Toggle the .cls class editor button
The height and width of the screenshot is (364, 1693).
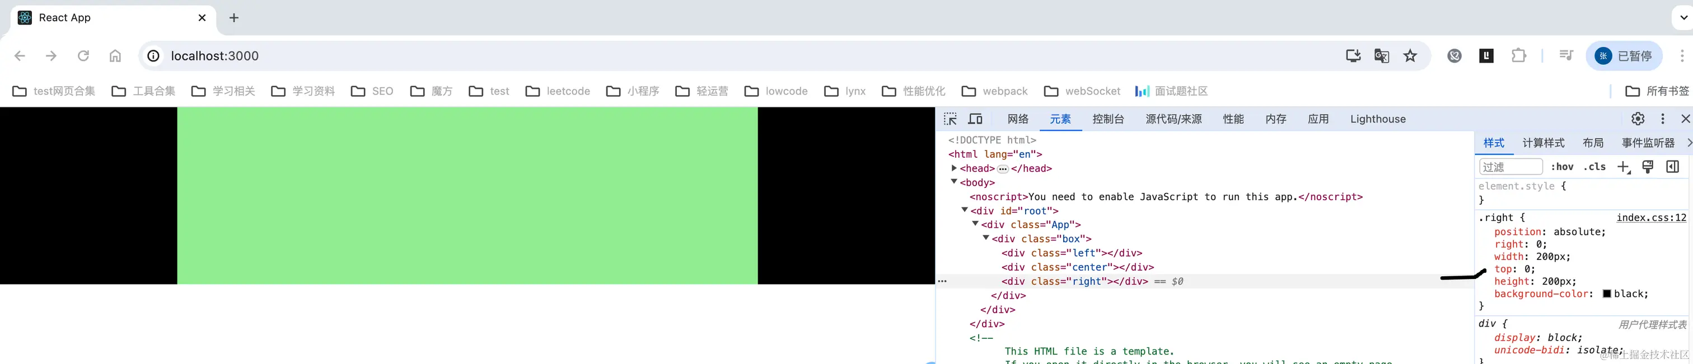point(1594,167)
